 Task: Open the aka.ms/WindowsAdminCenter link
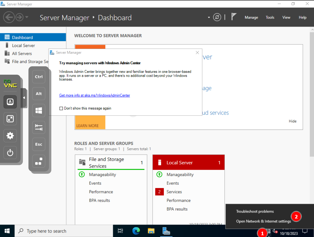pos(95,96)
